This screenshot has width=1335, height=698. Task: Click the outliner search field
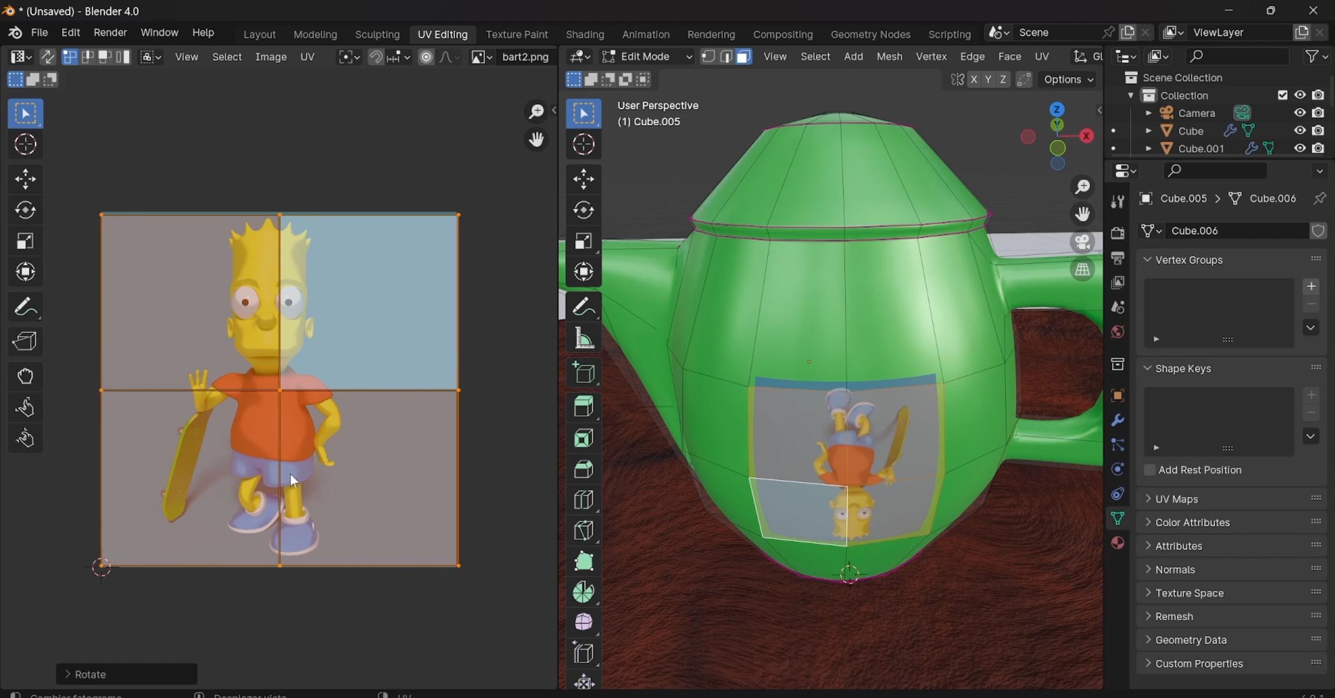point(1236,56)
